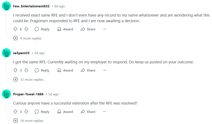Open Few_Entertainment632 user profile link
Image resolution: width=212 pixels, height=124 pixels.
coord(31,6)
